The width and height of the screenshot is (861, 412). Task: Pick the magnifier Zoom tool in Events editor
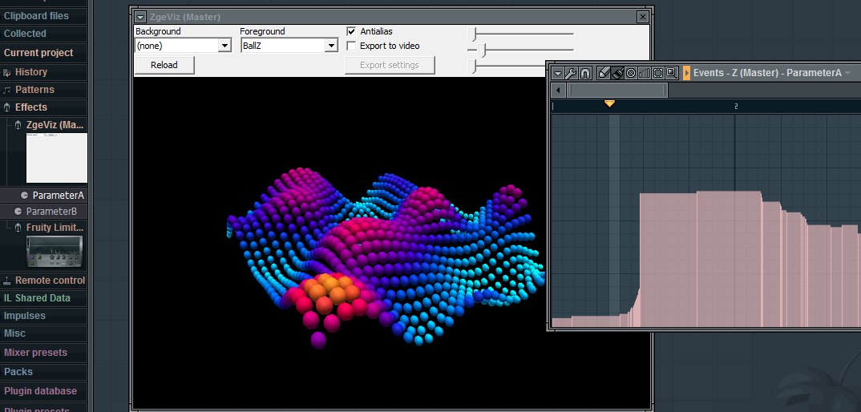(672, 73)
